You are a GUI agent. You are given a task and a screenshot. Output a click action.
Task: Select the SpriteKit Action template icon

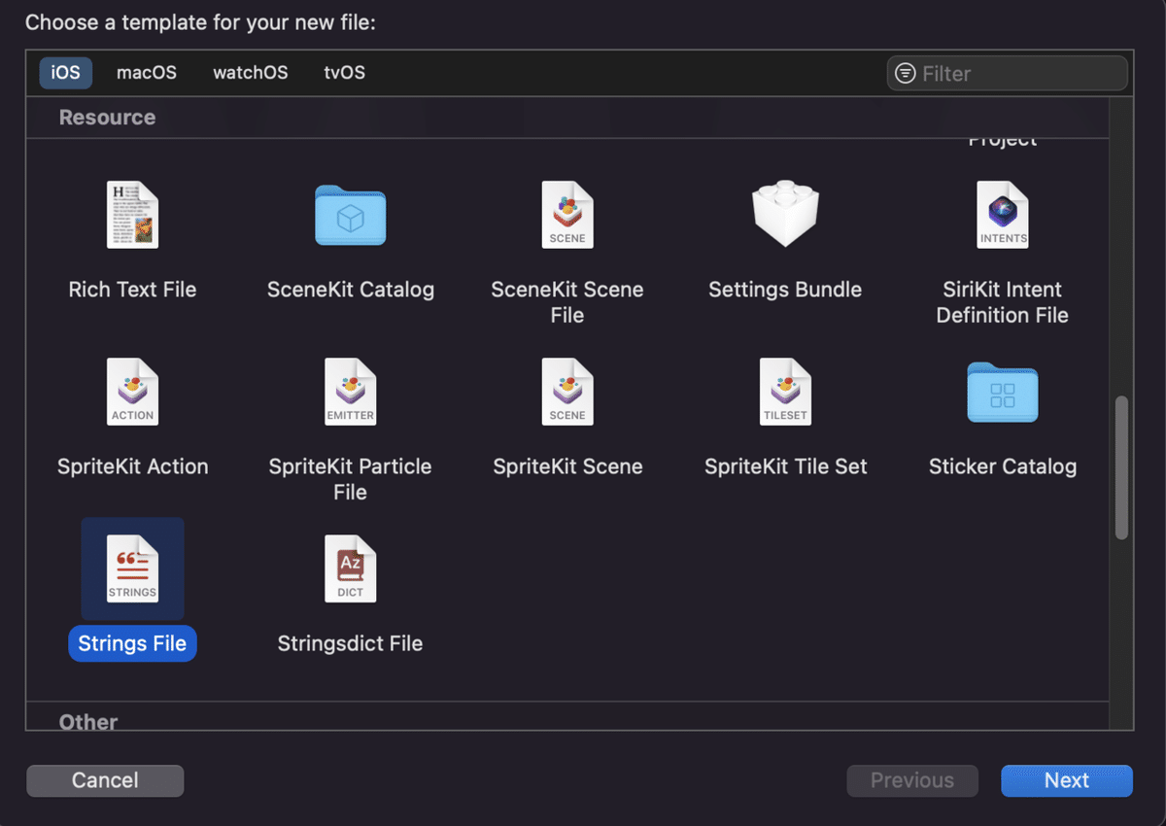(x=132, y=392)
